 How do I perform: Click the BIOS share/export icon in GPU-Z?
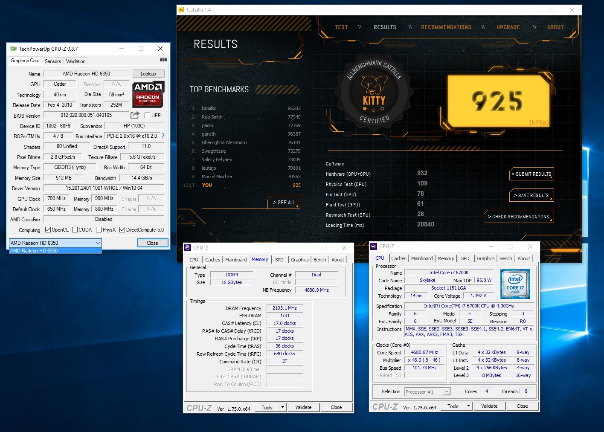pyautogui.click(x=135, y=115)
